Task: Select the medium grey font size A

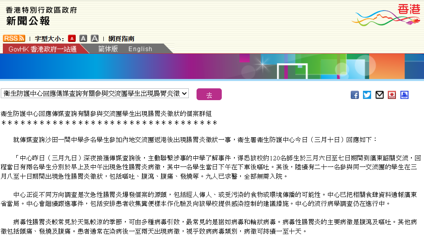Action: pyautogui.click(x=83, y=38)
